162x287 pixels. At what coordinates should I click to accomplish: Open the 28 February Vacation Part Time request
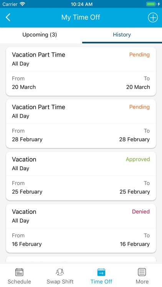coord(81,124)
